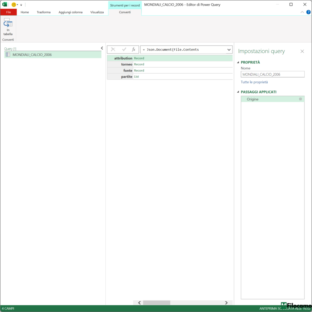Open Help with the question mark icon

click(308, 12)
